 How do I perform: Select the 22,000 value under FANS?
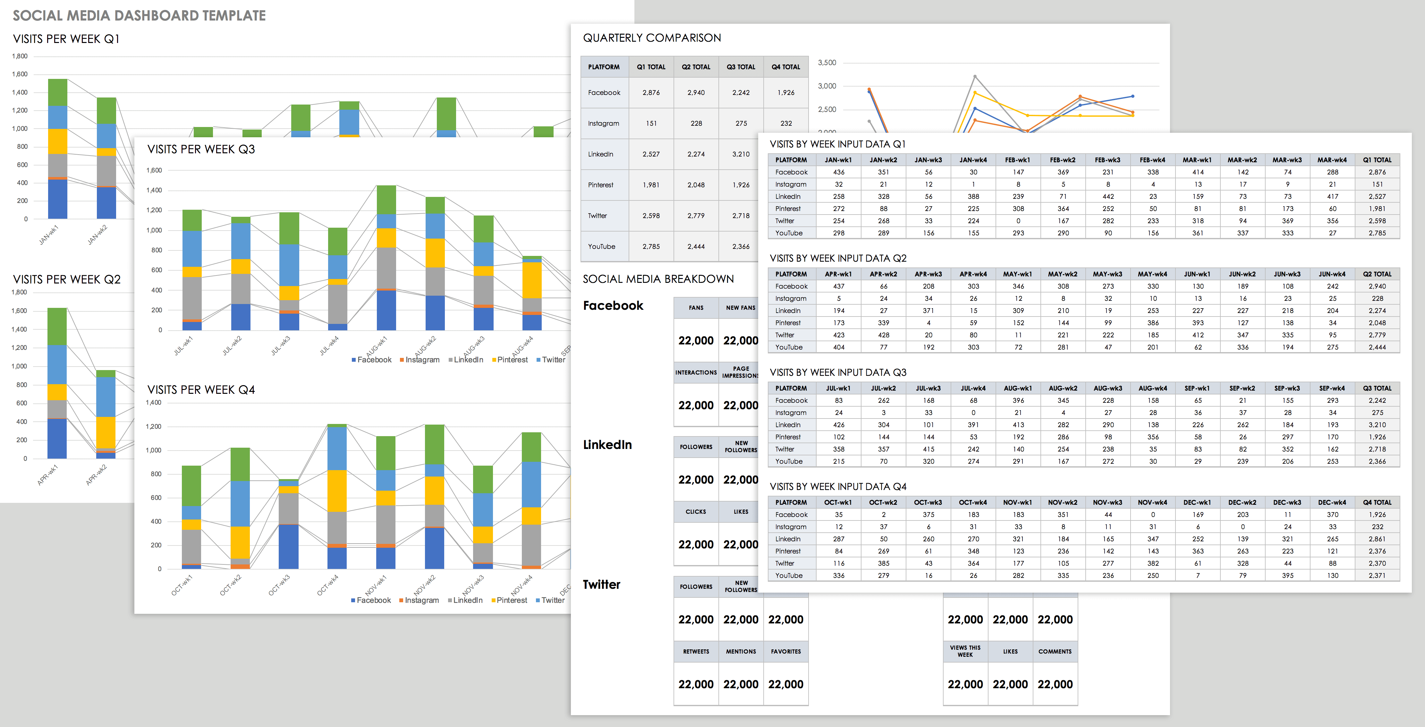(696, 341)
